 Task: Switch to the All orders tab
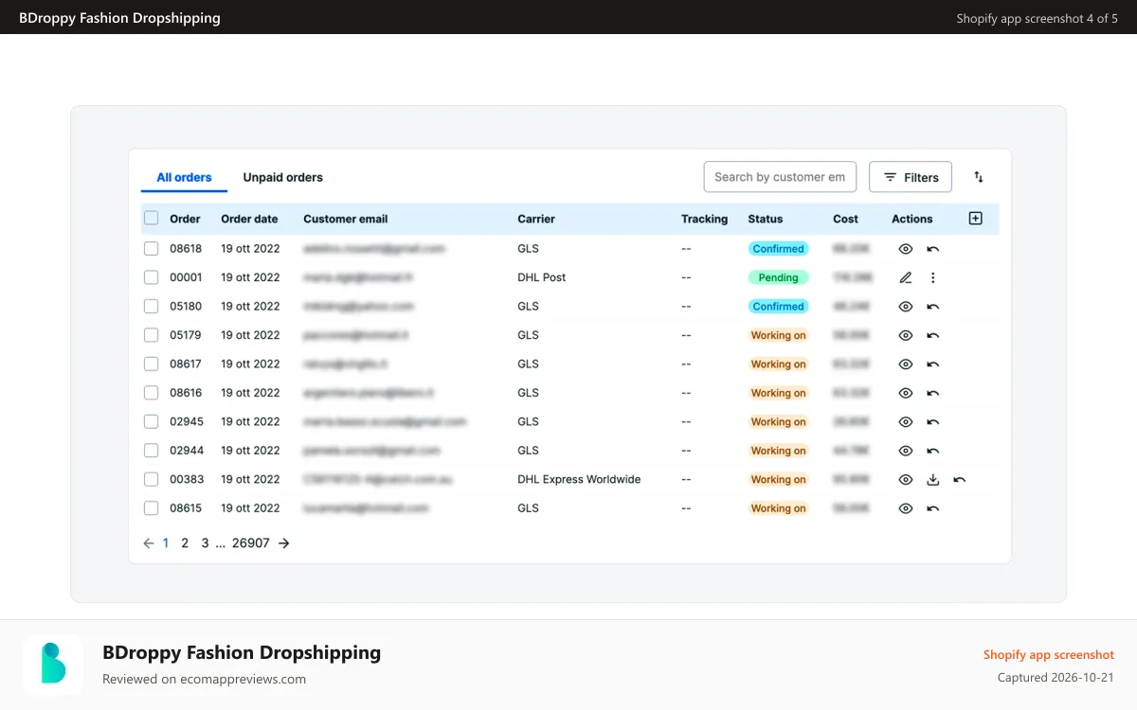click(184, 177)
